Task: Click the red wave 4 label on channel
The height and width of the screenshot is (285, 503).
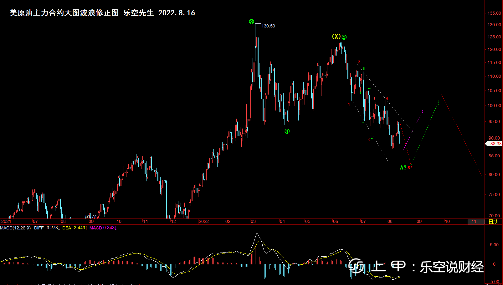Action: [387, 99]
